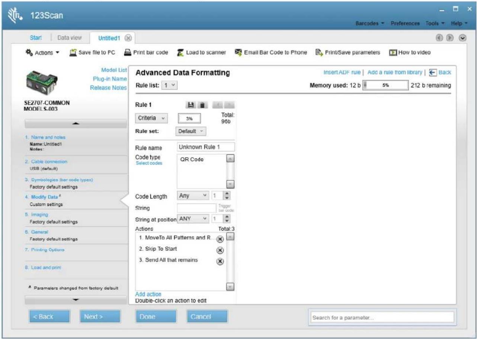This screenshot has height=339, width=477.
Task: Click the Memory used progress bar
Action: pyautogui.click(x=385, y=85)
